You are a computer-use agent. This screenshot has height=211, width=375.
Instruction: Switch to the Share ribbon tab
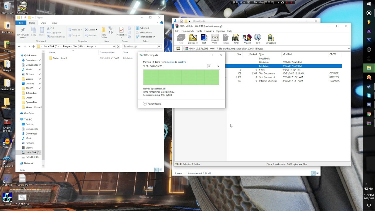43,23
